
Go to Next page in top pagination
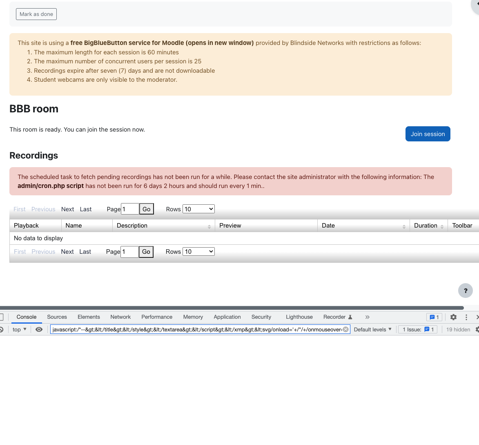67,209
